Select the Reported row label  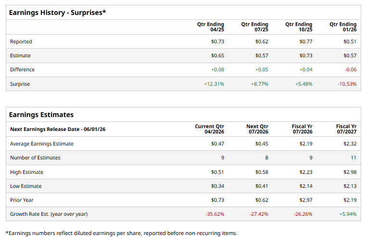(x=21, y=41)
